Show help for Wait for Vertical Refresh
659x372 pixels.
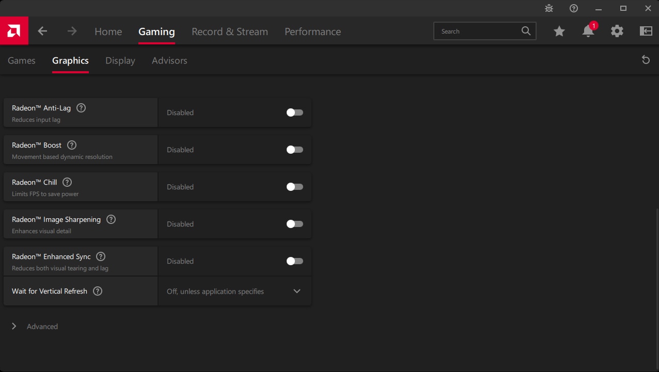(98, 291)
